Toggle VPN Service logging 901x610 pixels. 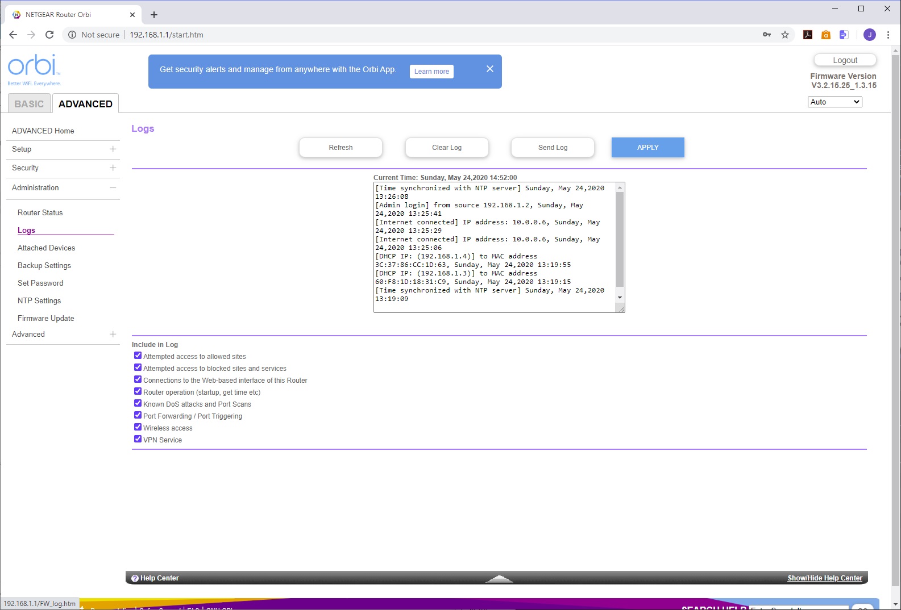(138, 439)
